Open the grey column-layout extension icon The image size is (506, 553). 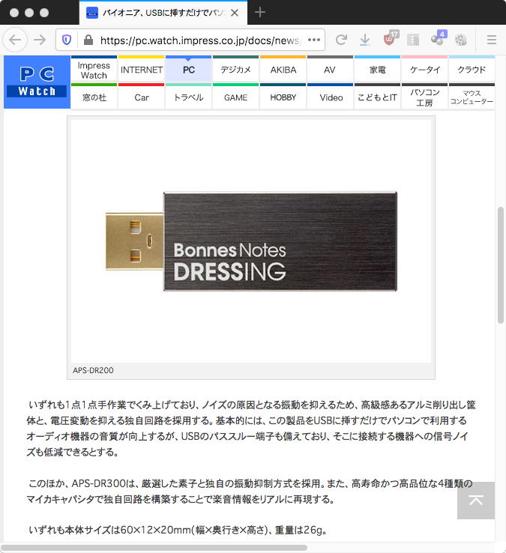(x=413, y=40)
